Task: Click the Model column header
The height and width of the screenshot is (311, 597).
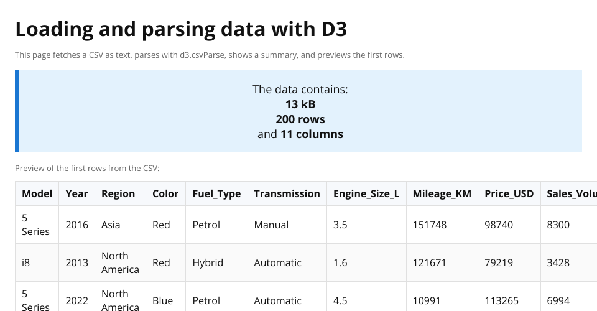Action: pyautogui.click(x=37, y=193)
